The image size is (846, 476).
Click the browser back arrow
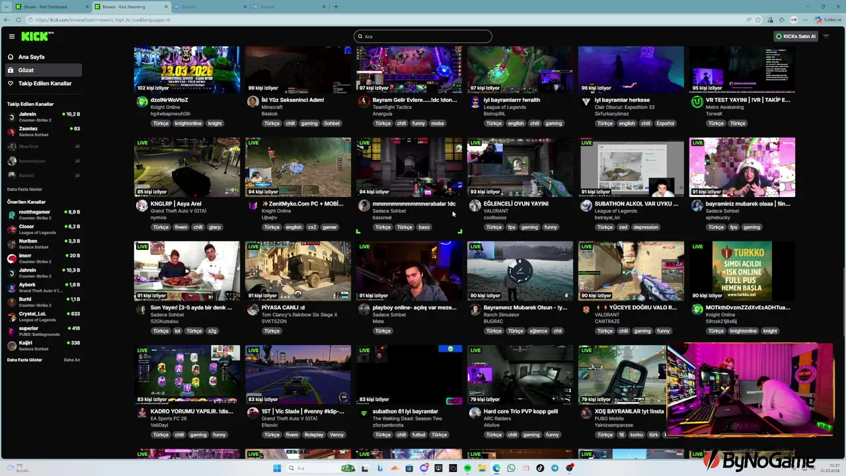coord(6,20)
